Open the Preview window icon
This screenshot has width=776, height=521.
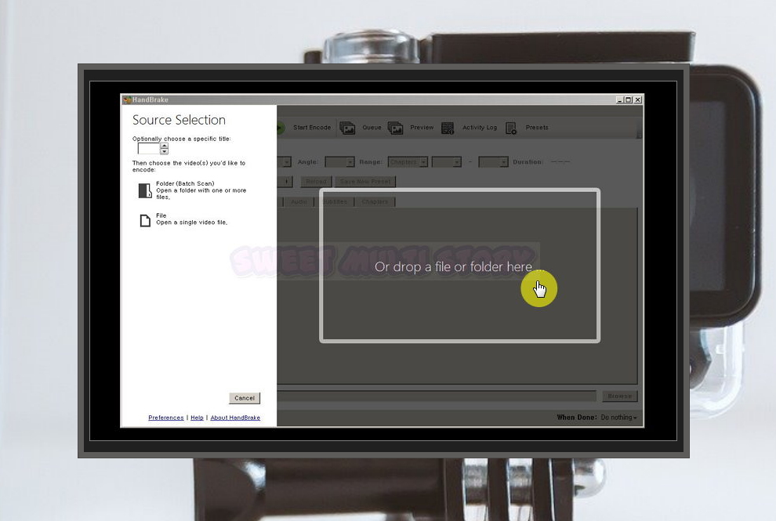coord(395,128)
